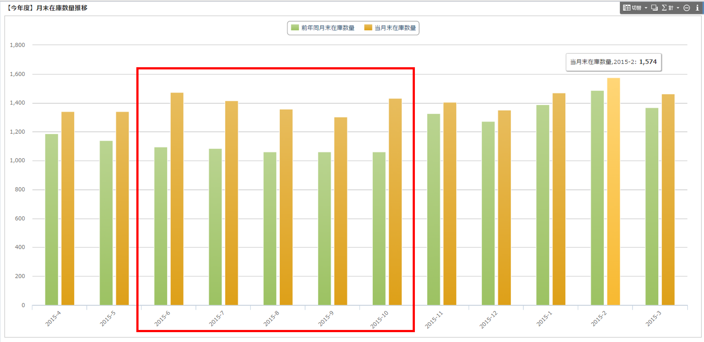The height and width of the screenshot is (342, 704).
Task: Click the y-axis value 1,400
Action: click(x=18, y=103)
